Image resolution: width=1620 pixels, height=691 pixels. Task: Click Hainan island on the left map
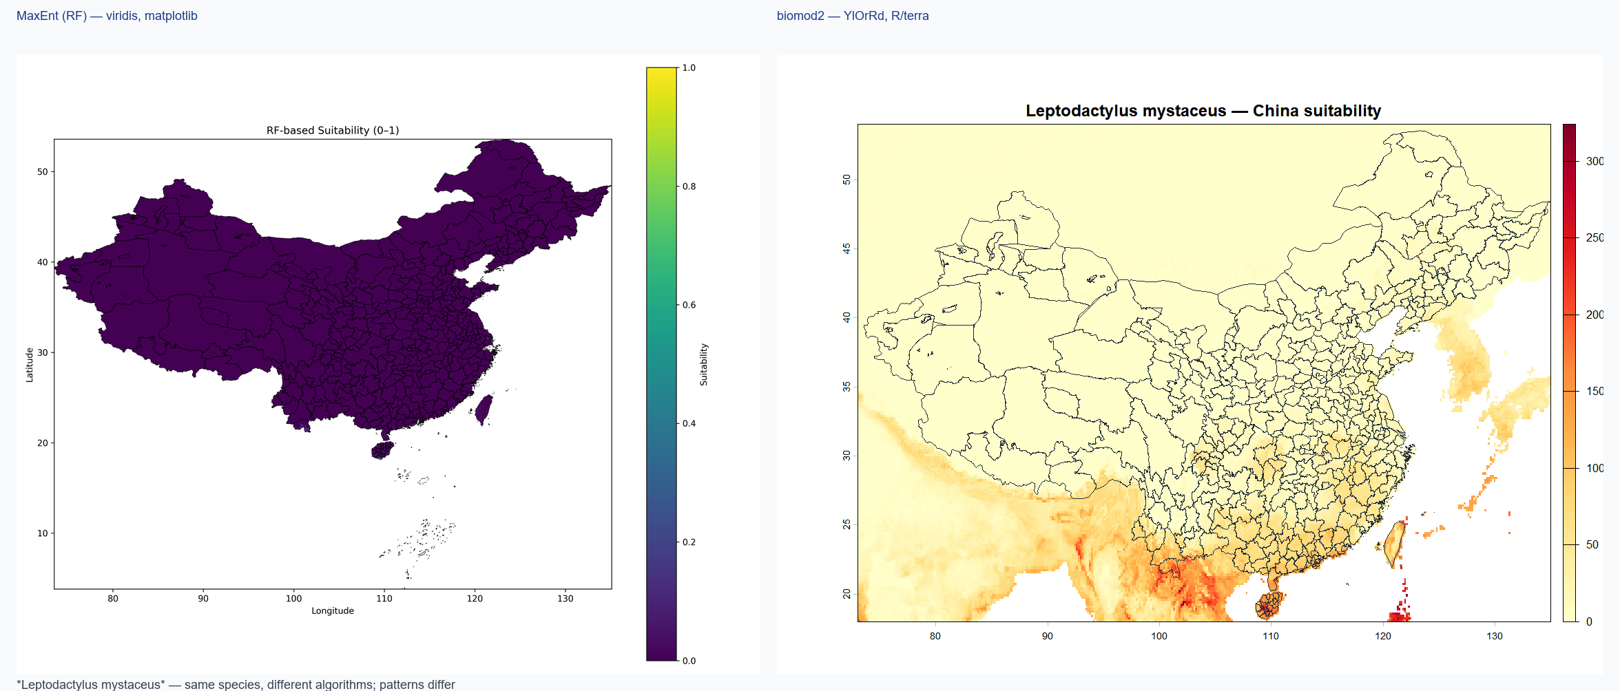click(382, 451)
